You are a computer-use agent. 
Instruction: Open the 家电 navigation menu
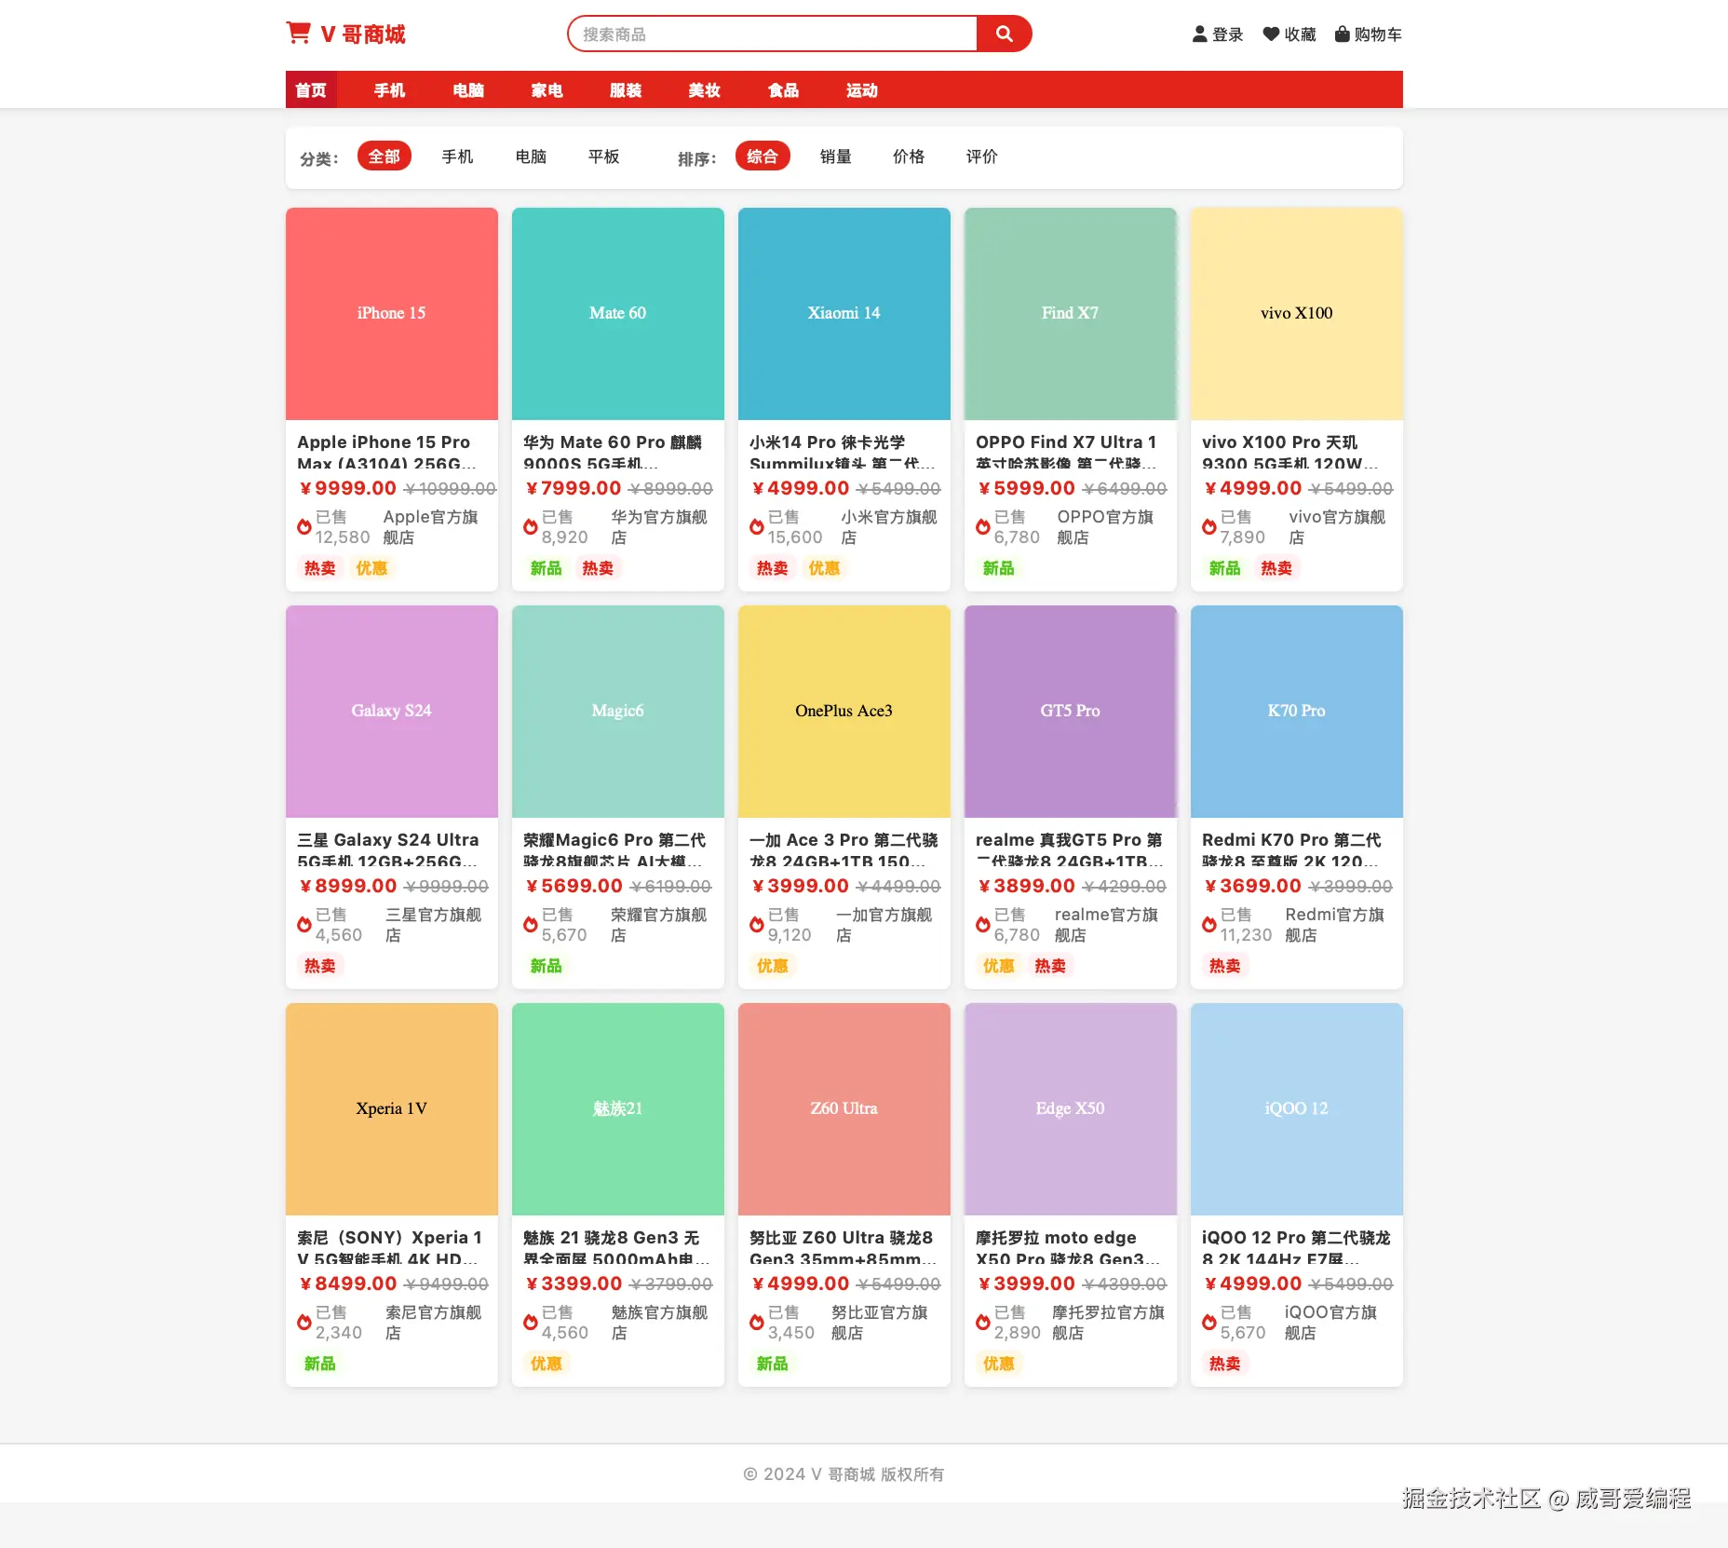(x=547, y=90)
